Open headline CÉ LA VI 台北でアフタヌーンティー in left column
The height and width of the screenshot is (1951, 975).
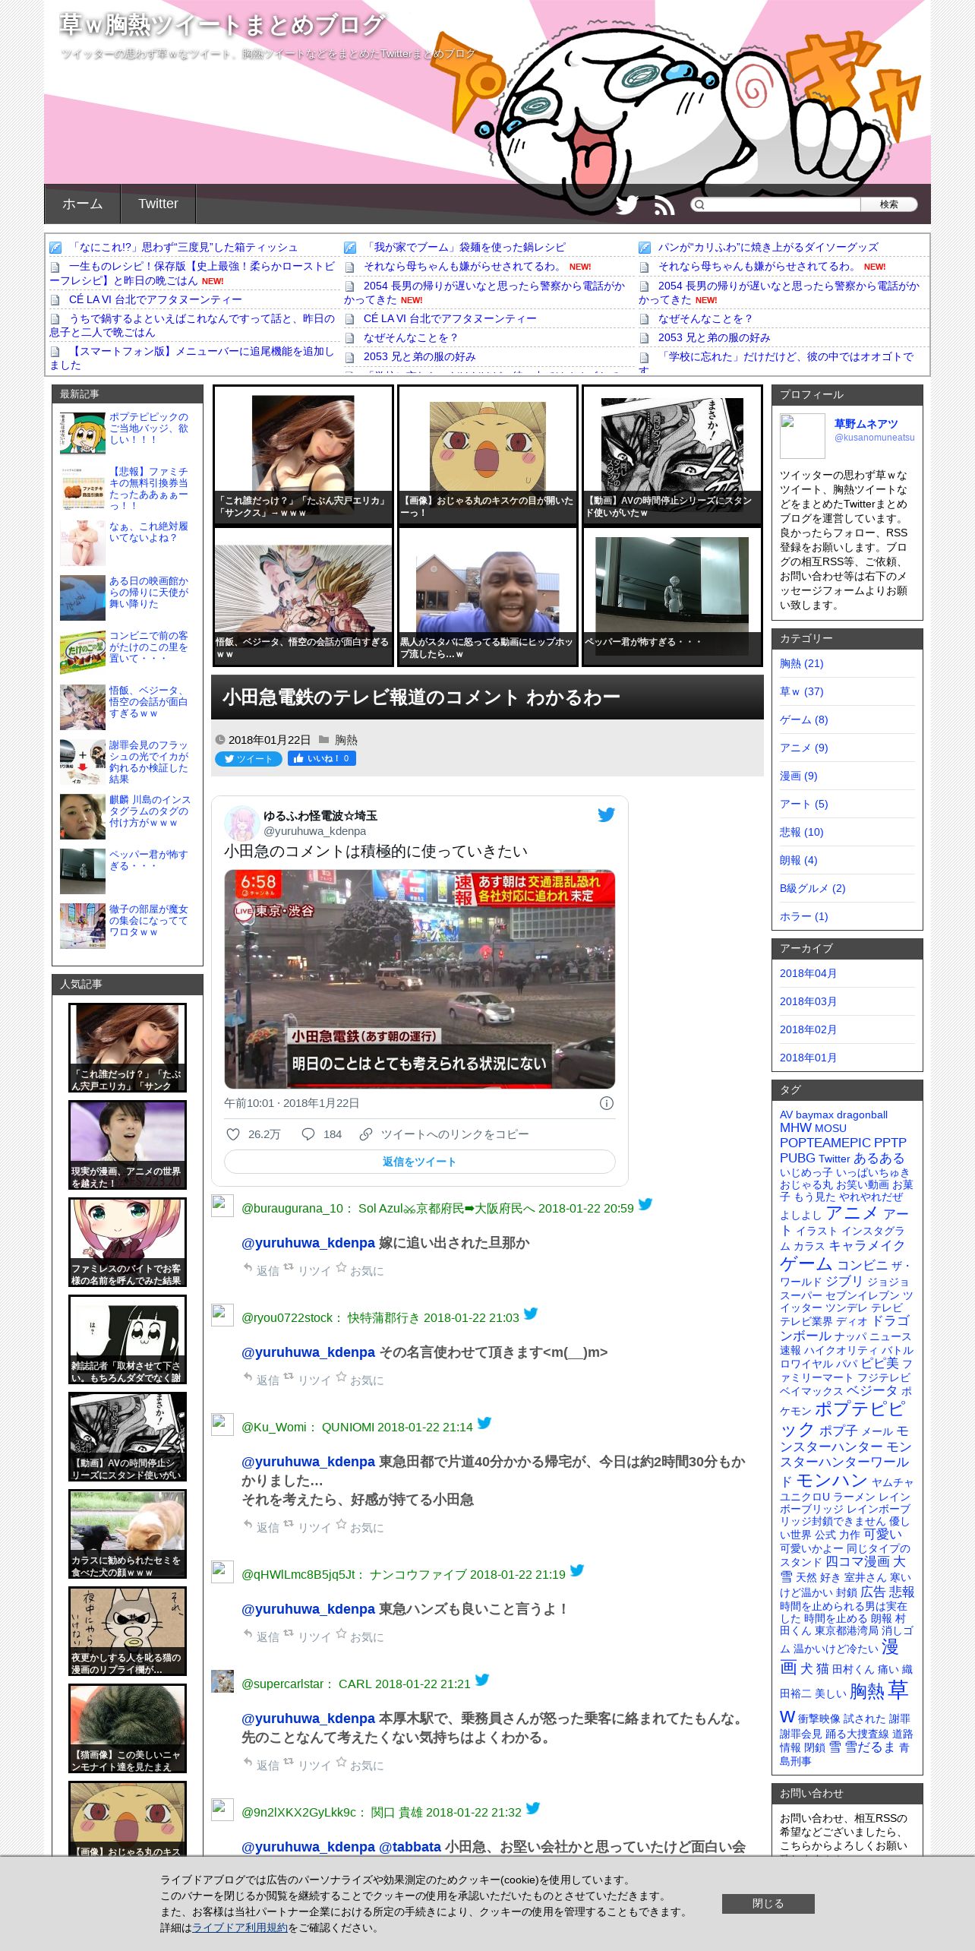point(155,300)
